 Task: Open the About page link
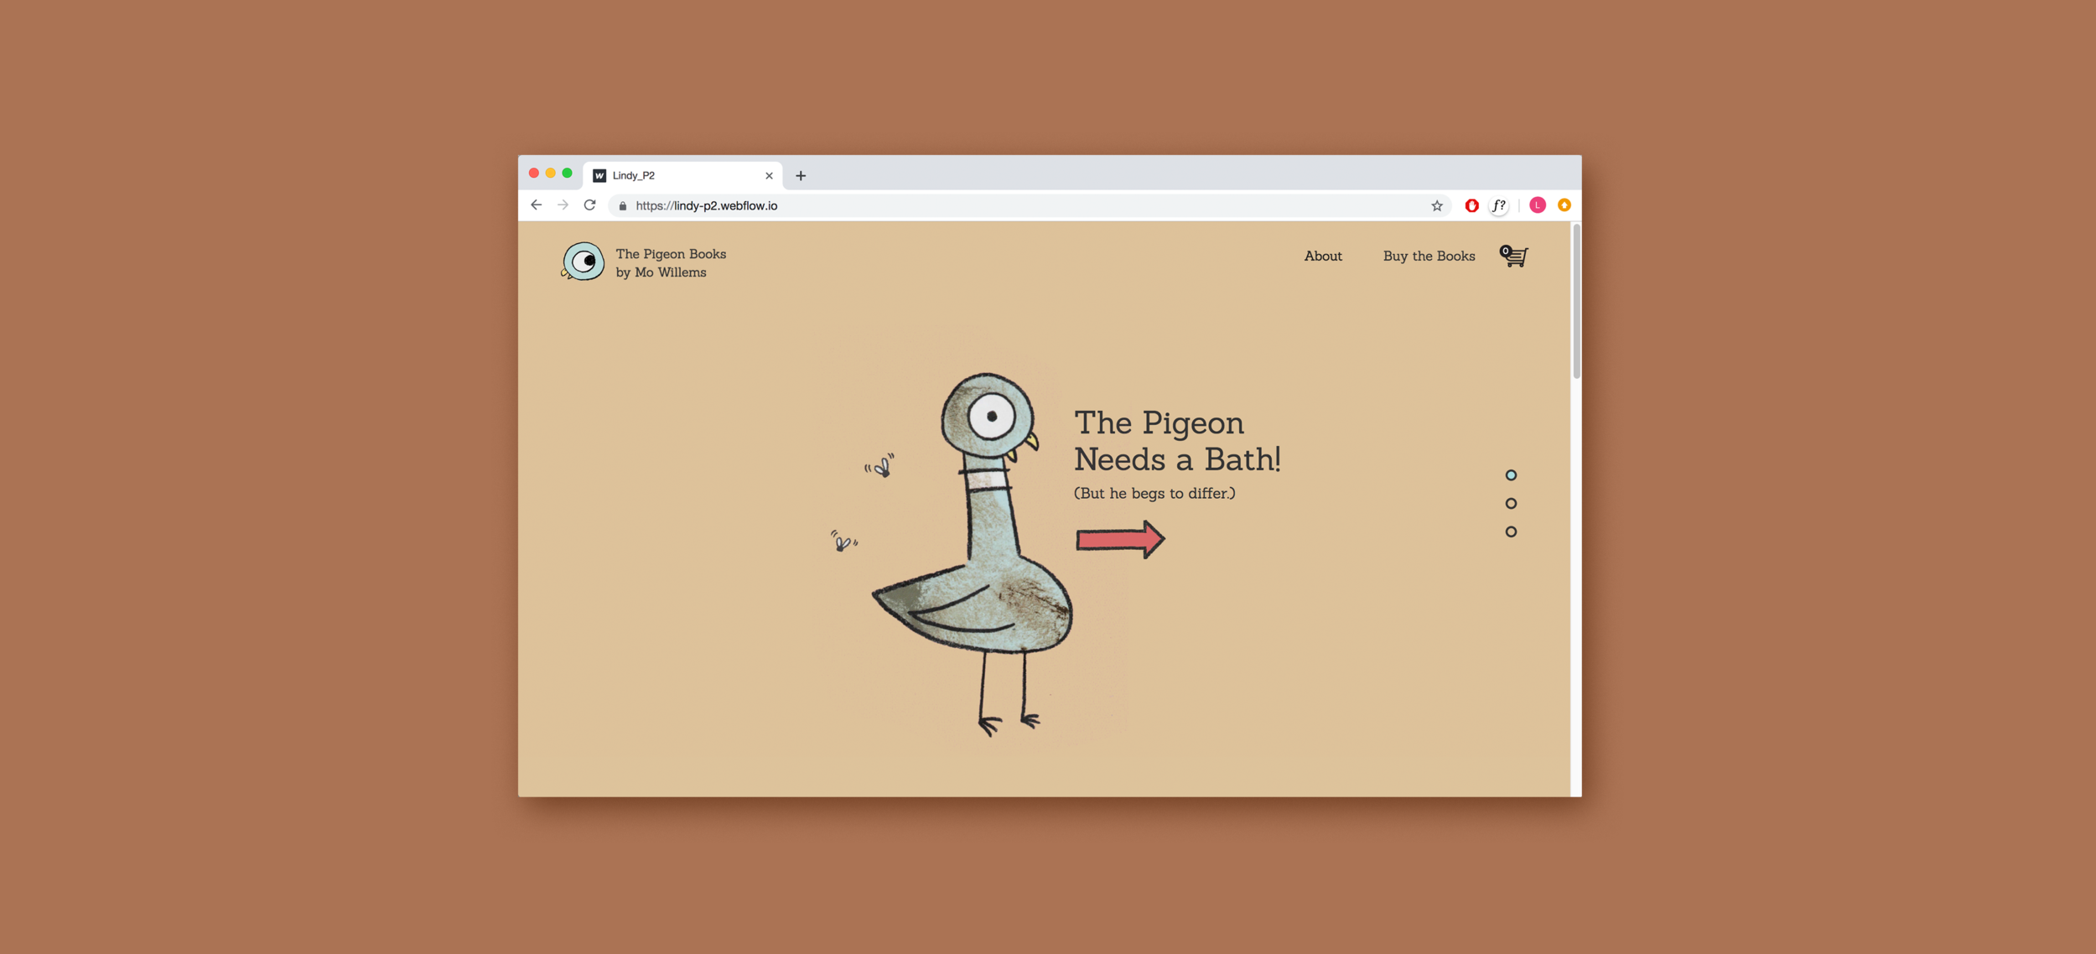coord(1323,257)
